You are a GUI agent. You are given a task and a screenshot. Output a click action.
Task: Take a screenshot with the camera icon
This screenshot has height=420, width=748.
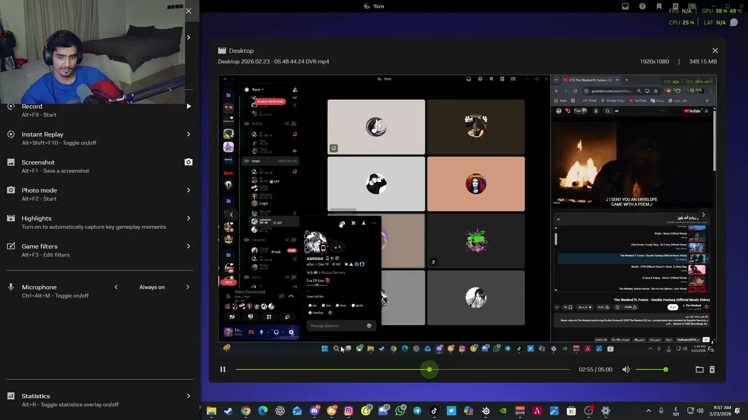188,162
